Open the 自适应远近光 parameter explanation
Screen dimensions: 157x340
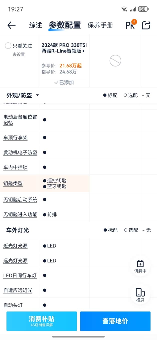click(x=18, y=290)
